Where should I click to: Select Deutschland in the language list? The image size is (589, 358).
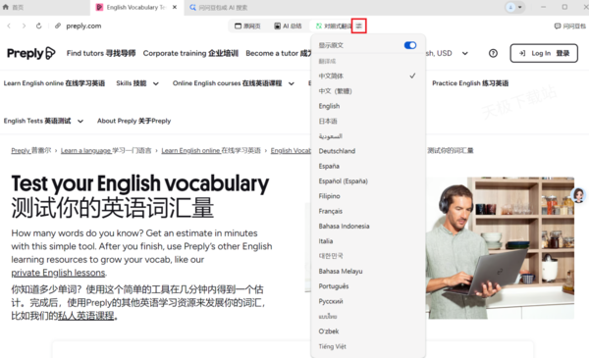368,151
